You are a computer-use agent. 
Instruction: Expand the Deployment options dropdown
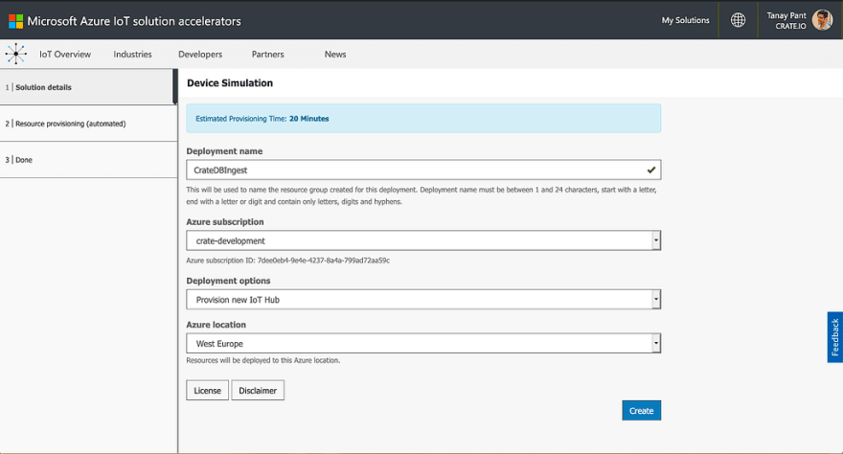tap(423, 300)
